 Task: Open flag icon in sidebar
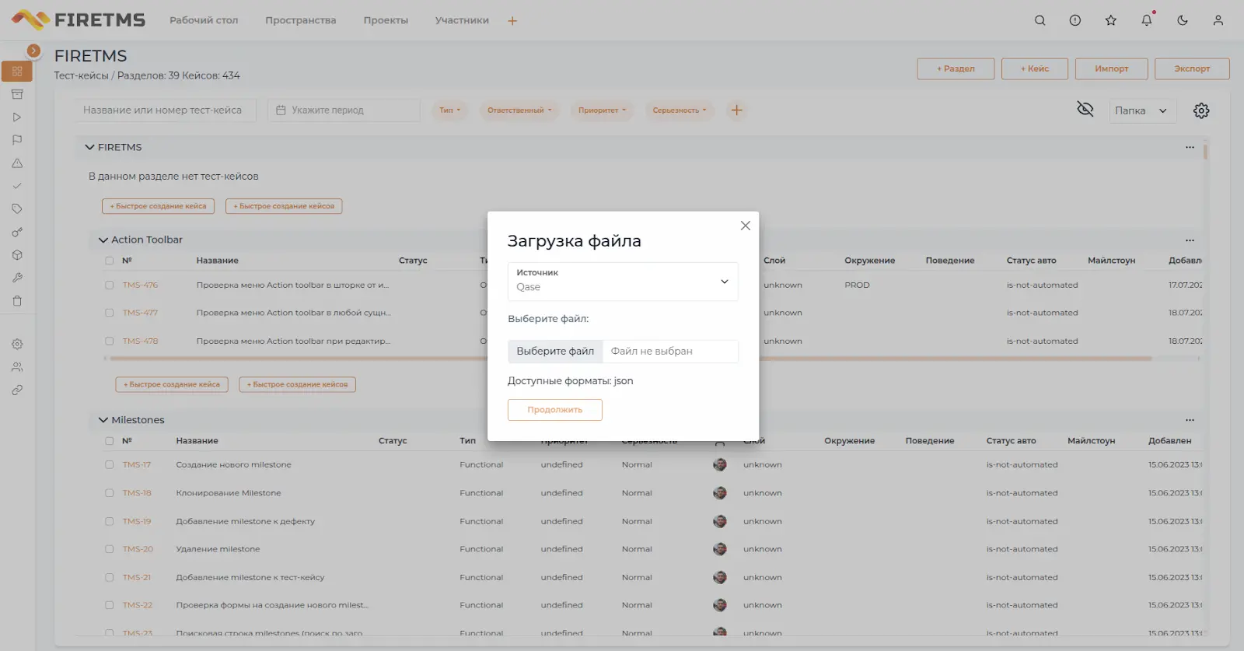click(x=17, y=140)
